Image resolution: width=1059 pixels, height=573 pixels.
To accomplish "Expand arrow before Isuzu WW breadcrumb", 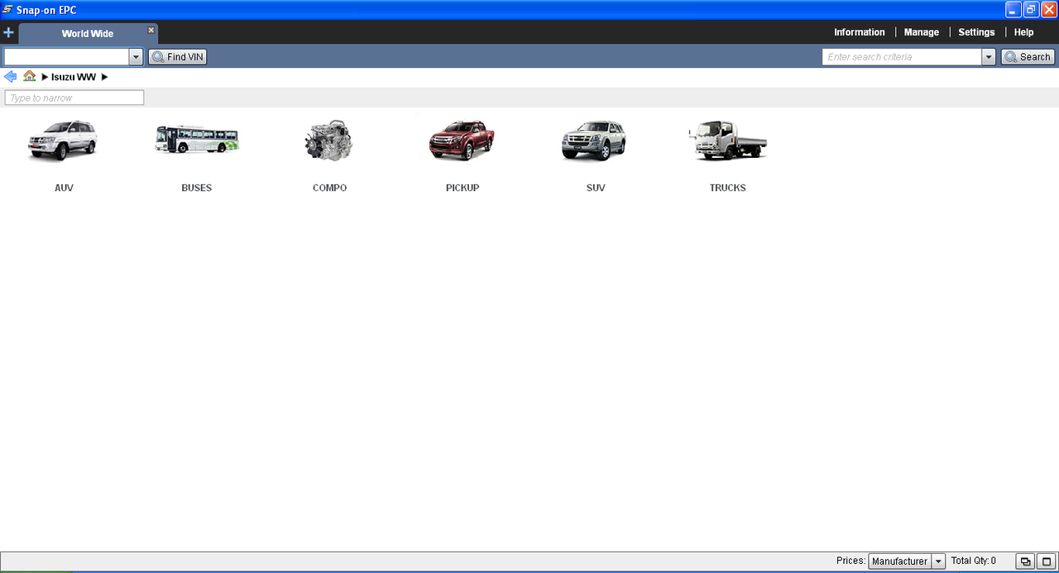I will pyautogui.click(x=45, y=77).
